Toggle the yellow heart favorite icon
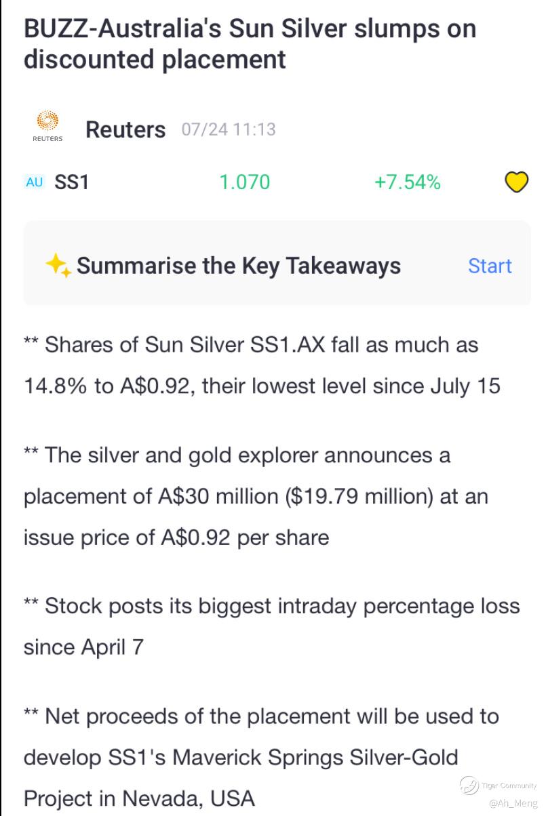This screenshot has width=548, height=816. pos(517,182)
